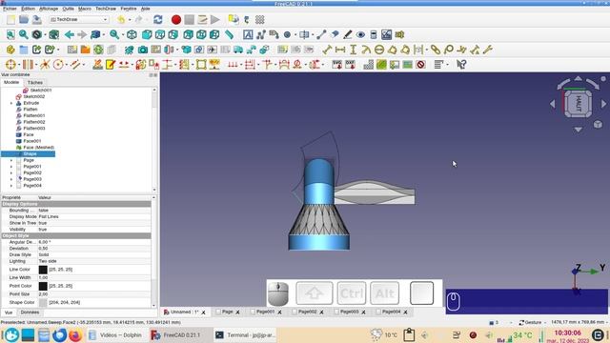Open the Execute macro play button
Viewport: 610px width, 343px height.
[215, 19]
